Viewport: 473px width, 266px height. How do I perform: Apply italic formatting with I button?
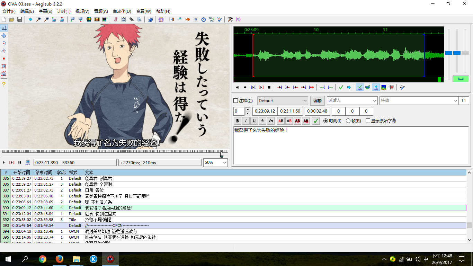pyautogui.click(x=246, y=121)
